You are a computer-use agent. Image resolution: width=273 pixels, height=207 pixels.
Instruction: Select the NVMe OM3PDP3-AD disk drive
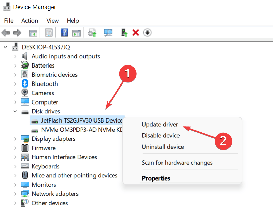82,130
